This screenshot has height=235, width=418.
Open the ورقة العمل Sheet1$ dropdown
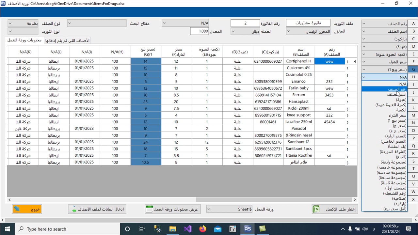tap(229, 209)
